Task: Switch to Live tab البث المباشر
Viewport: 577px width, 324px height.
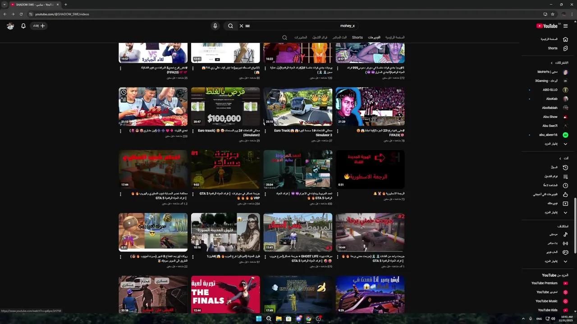Action: (339, 37)
